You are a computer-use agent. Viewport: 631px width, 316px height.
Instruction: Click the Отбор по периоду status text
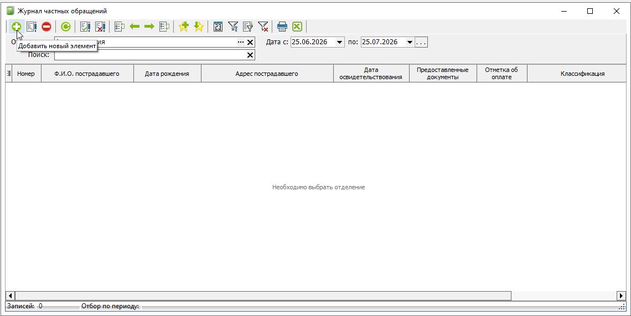(110, 307)
